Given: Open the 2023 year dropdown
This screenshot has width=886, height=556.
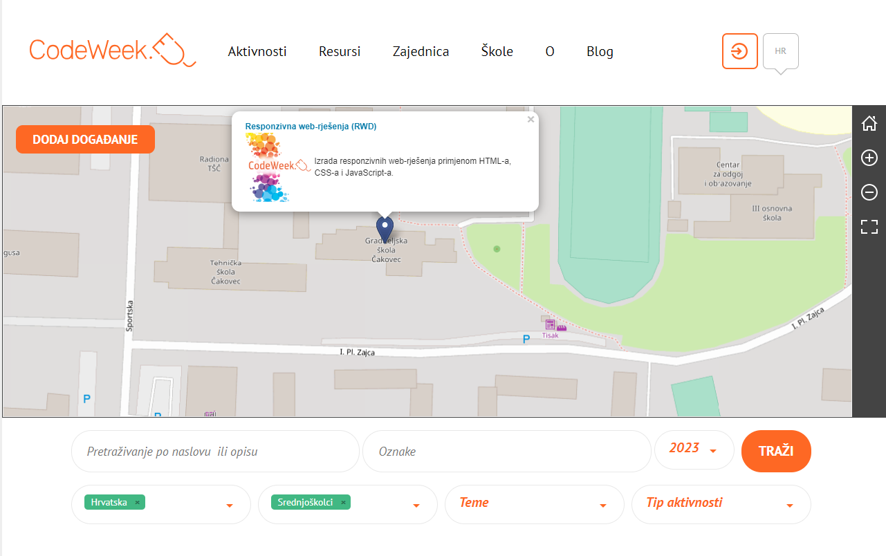Looking at the screenshot, I should pos(694,450).
